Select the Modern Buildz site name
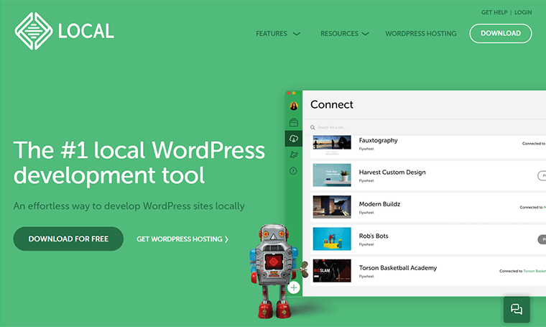The height and width of the screenshot is (327, 546). [x=379, y=204]
